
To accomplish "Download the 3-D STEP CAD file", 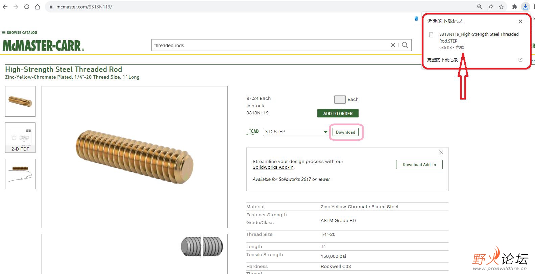I will [345, 132].
